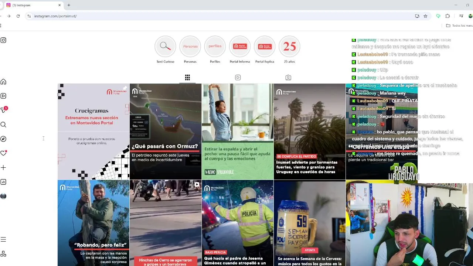Click chat message "Mañana wey"
The height and width of the screenshot is (266, 473).
(x=392, y=93)
